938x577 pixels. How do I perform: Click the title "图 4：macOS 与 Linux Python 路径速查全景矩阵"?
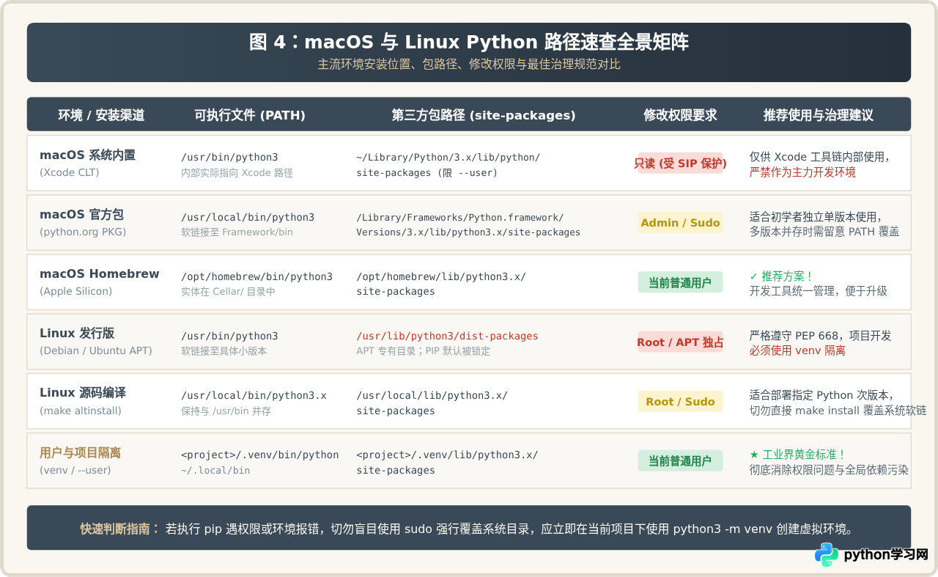click(469, 42)
